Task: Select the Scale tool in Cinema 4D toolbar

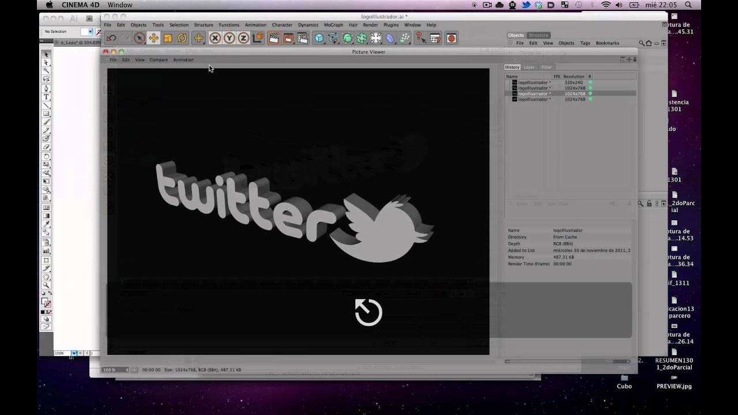Action: 168,39
